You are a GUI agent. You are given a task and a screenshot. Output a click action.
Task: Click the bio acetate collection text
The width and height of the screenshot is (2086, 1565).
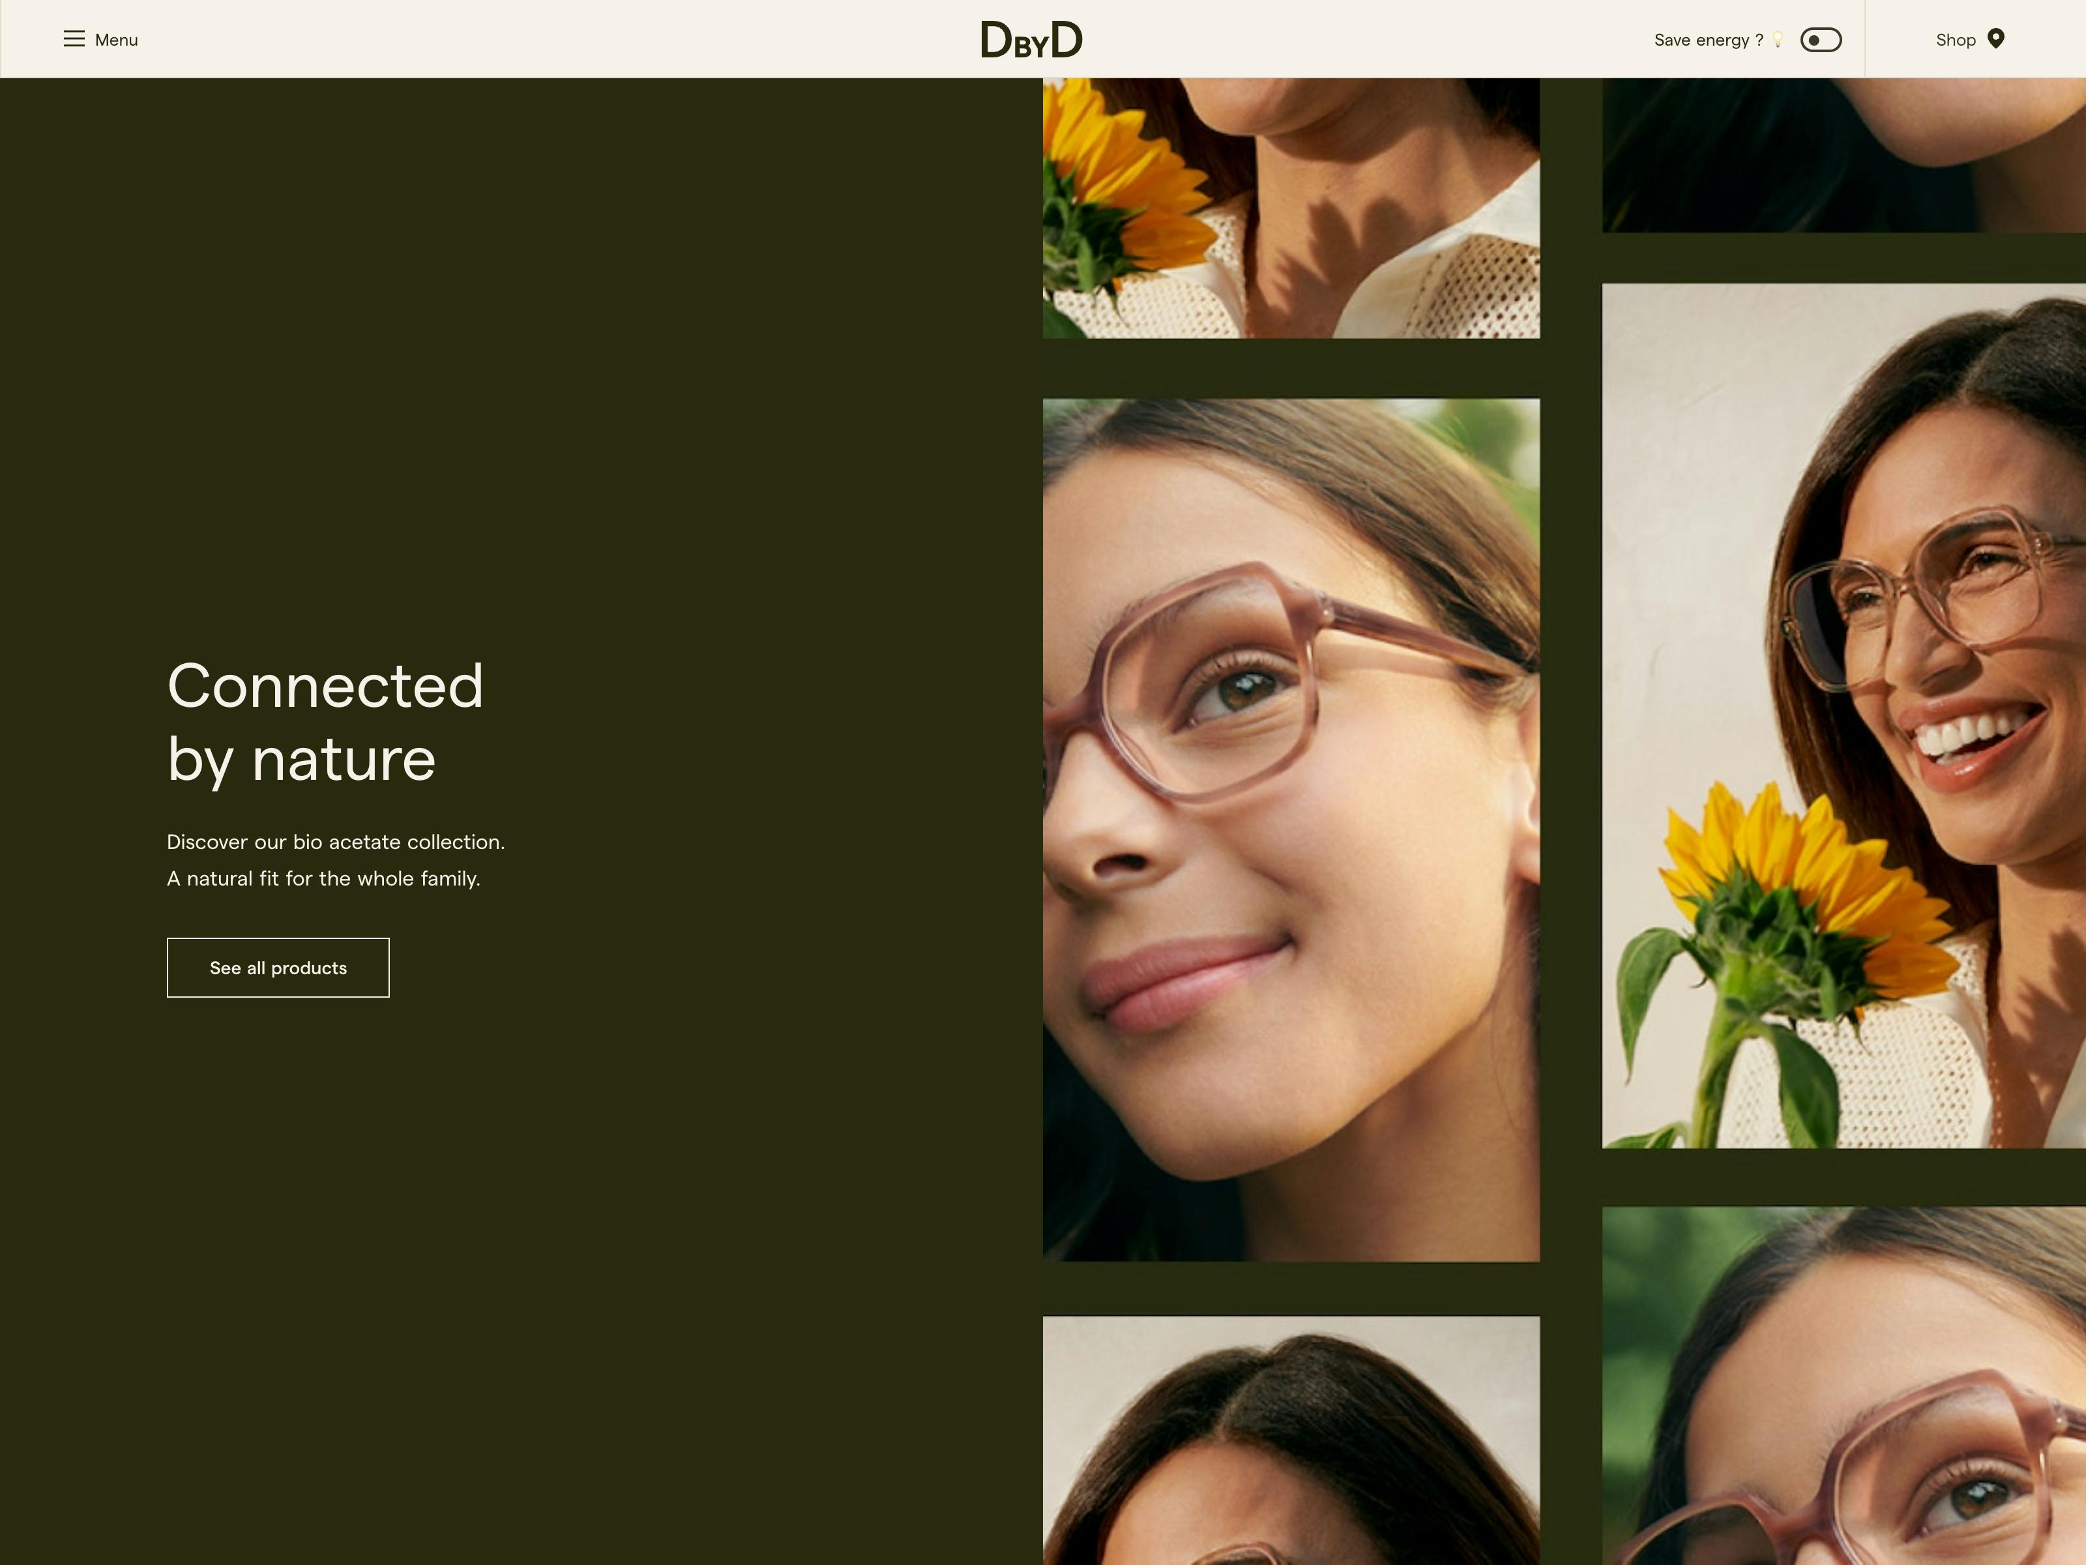(x=336, y=841)
